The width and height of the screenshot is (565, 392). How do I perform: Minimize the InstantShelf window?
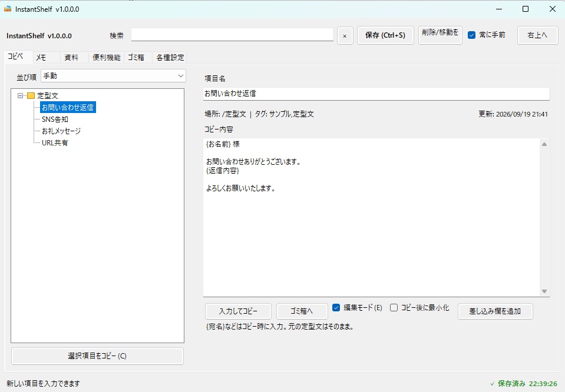499,9
